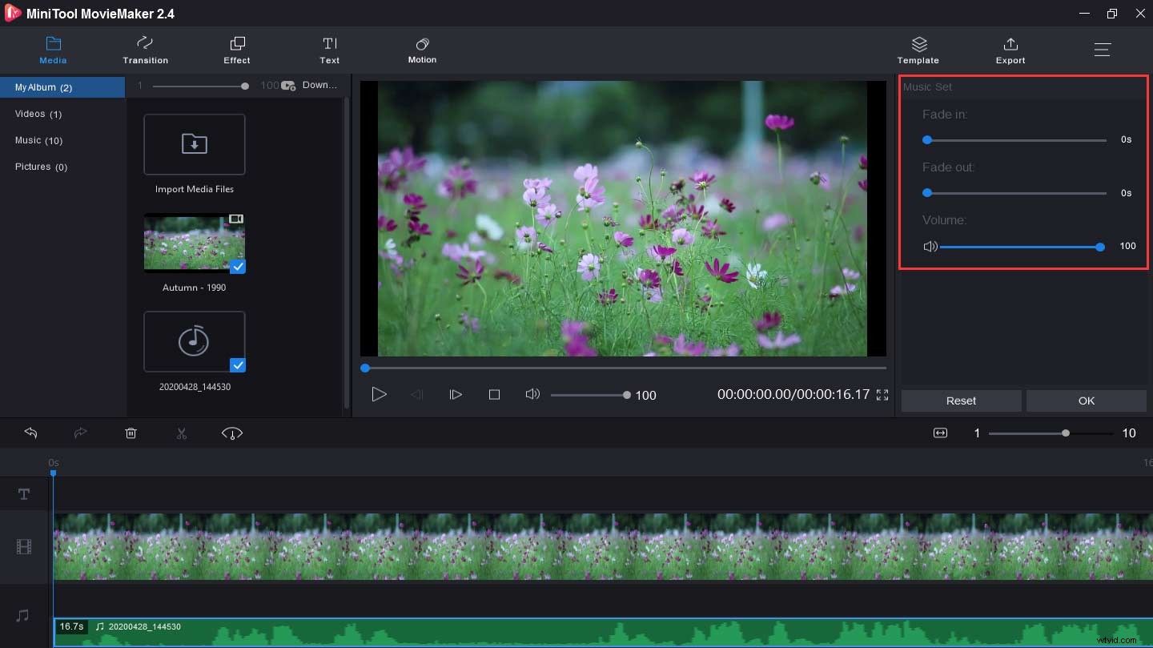
Task: Uncheck the 20200428_144530 audio checkmark
Action: tap(238, 365)
